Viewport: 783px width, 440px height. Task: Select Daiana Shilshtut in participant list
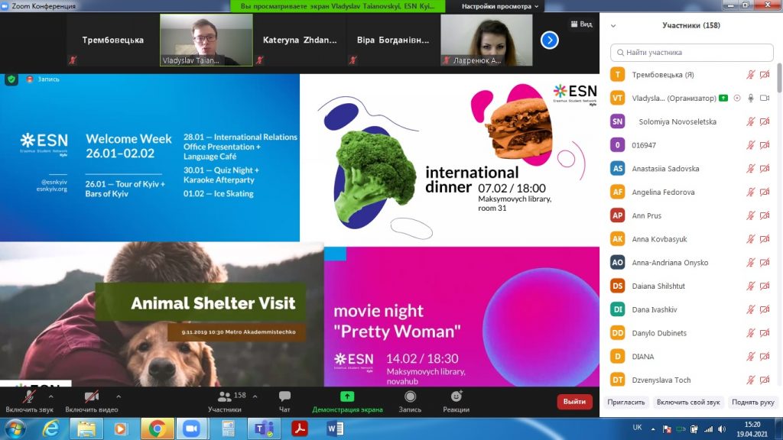click(691, 286)
